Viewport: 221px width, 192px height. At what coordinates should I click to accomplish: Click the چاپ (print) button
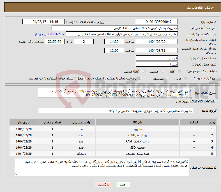pos(123,184)
